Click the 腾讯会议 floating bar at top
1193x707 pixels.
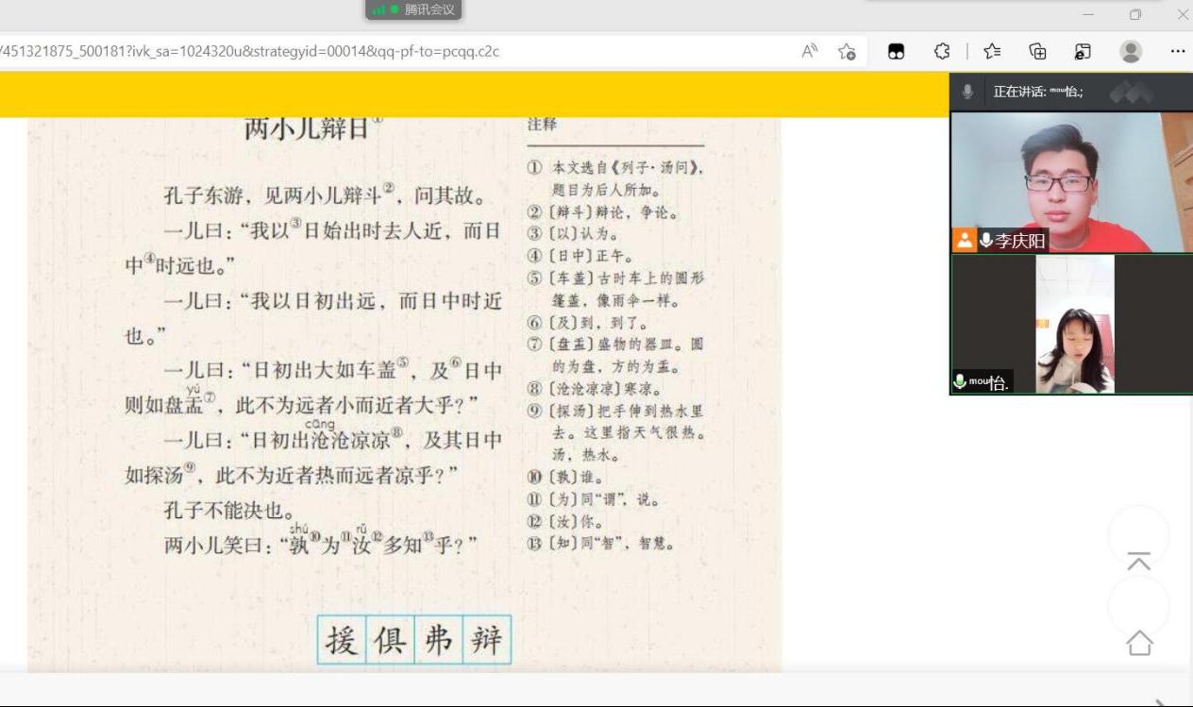click(x=413, y=9)
